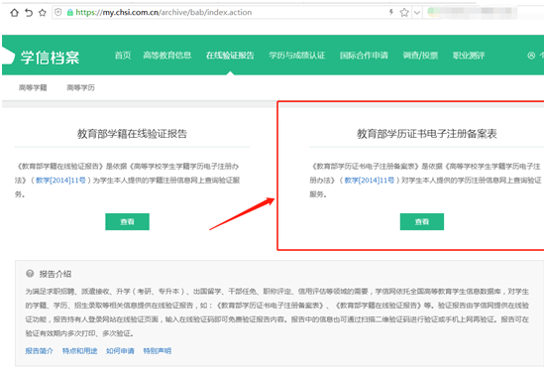Image resolution: width=544 pixels, height=373 pixels.
Task: Open the 高等教育信息 menu item
Action: 167,56
